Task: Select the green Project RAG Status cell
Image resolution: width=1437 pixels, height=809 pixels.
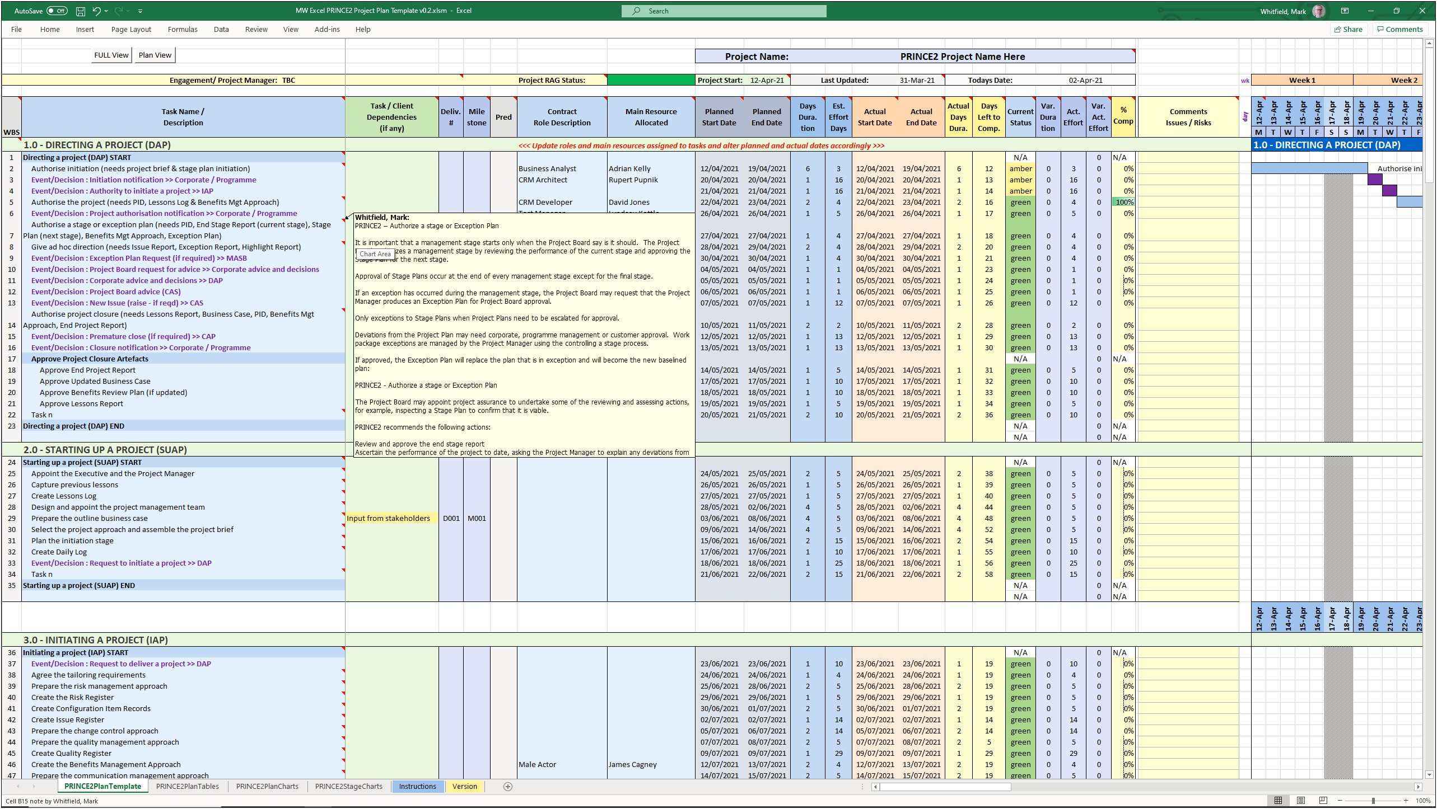Action: 651,80
